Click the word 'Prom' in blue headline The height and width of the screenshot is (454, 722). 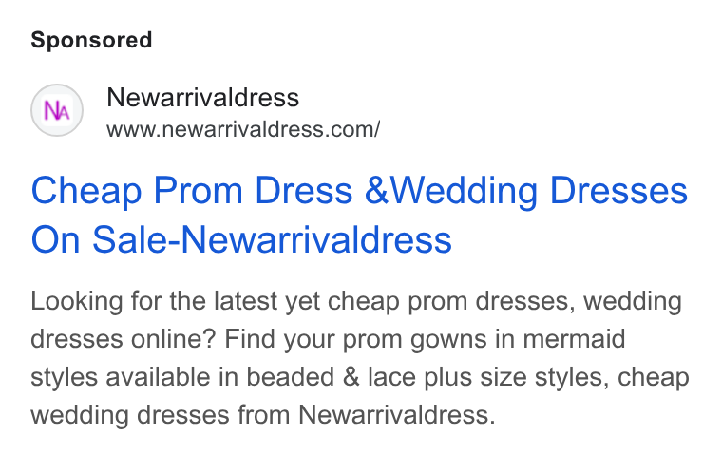click(198, 191)
